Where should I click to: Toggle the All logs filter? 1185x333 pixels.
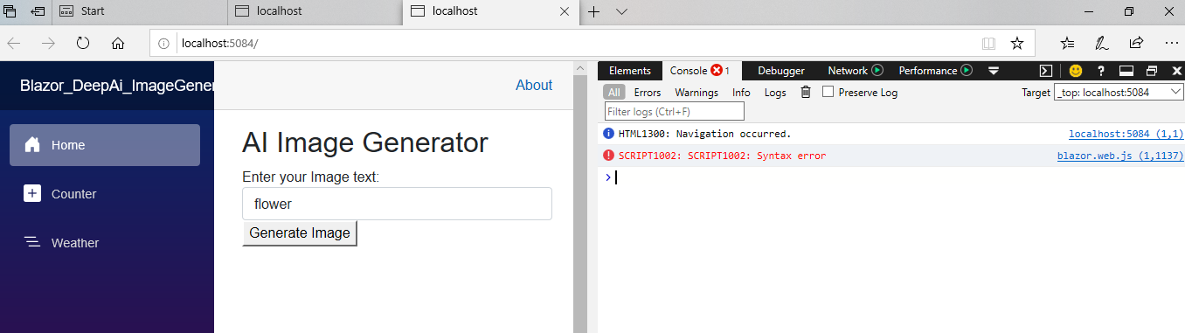tap(614, 92)
